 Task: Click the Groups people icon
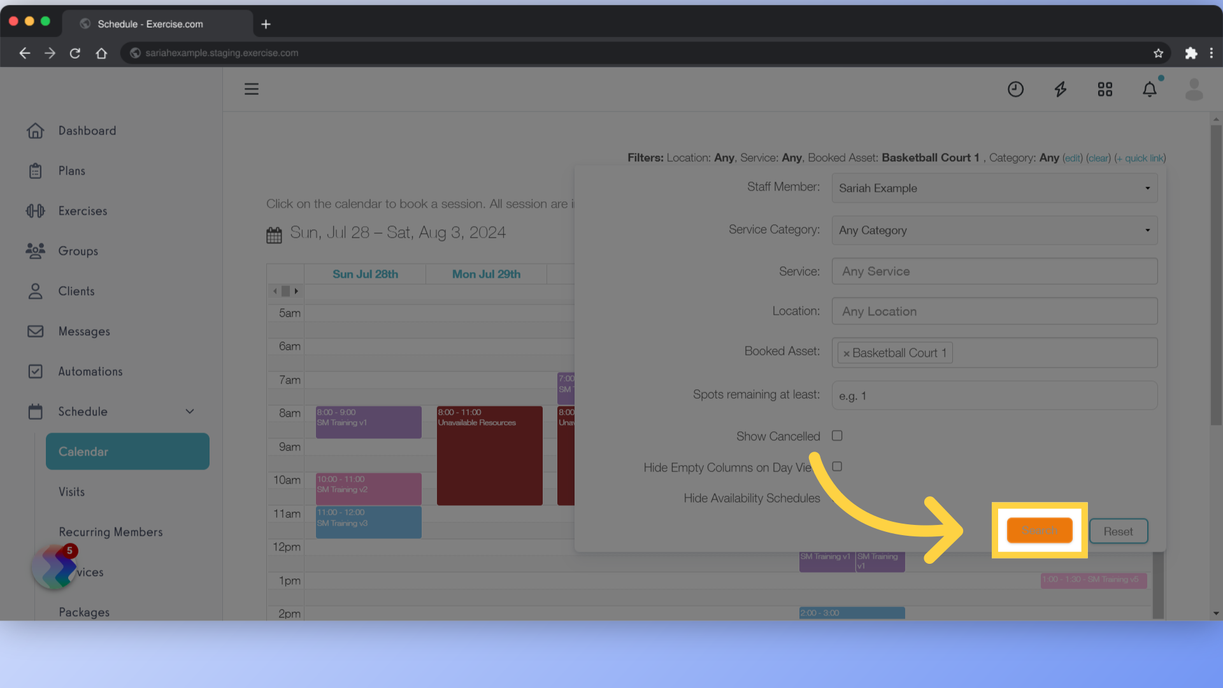point(36,251)
